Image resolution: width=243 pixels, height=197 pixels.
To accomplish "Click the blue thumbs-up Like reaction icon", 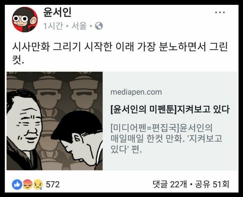I will click(x=17, y=185).
